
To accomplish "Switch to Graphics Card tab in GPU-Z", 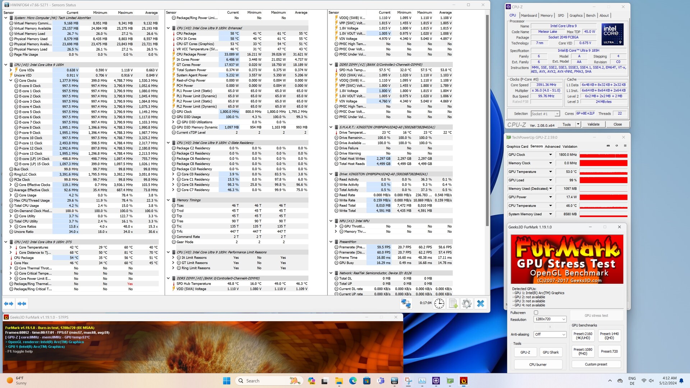I will tap(517, 146).
